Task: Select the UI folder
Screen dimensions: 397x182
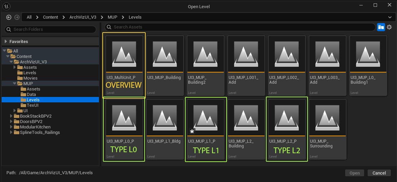Action: (x=50, y=111)
